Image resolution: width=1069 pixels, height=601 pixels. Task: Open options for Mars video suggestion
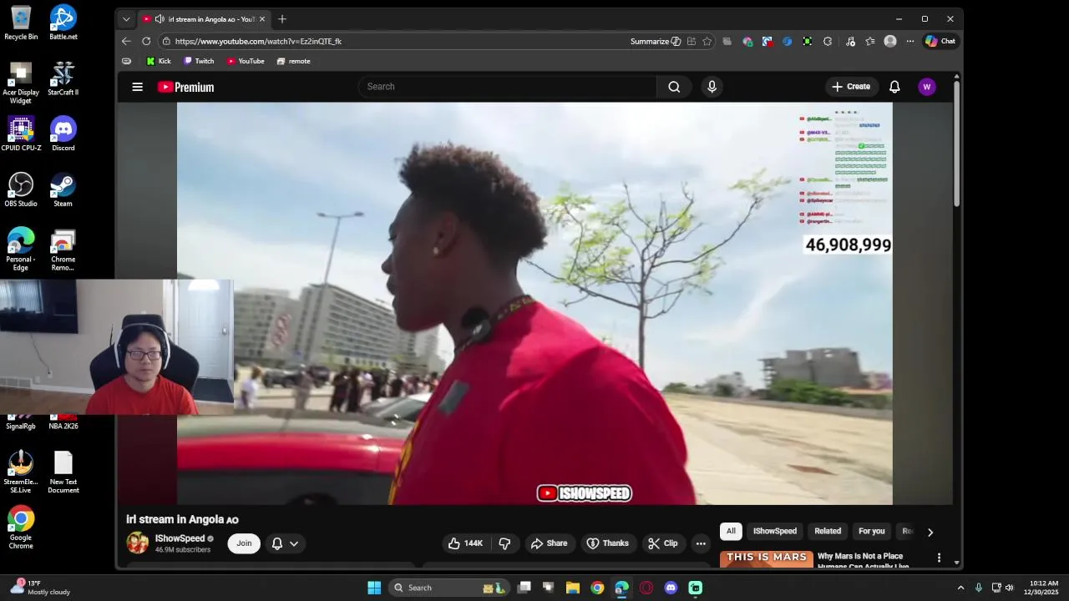pyautogui.click(x=939, y=558)
